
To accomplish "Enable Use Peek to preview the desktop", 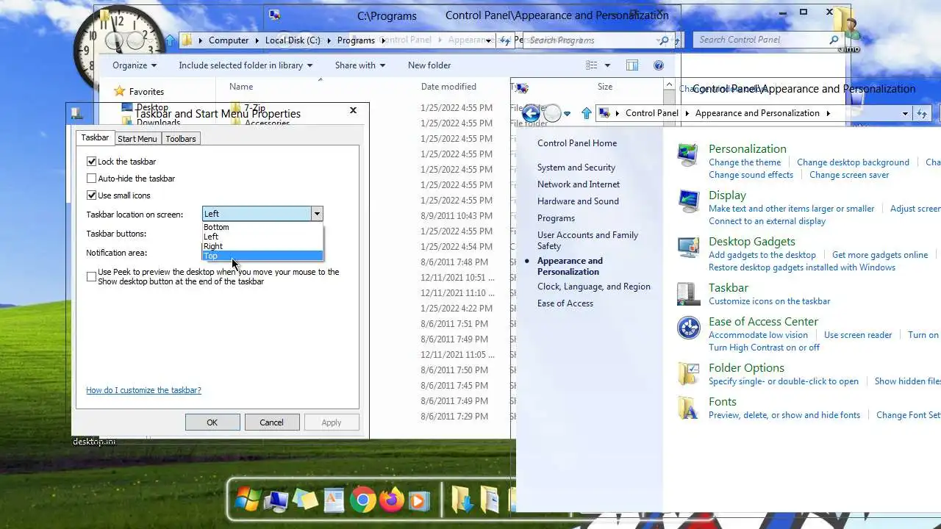I will (91, 277).
